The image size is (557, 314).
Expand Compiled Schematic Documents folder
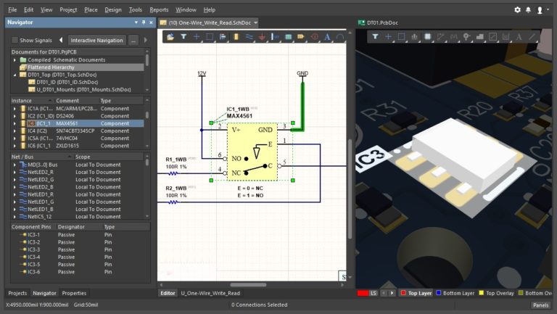(x=15, y=60)
